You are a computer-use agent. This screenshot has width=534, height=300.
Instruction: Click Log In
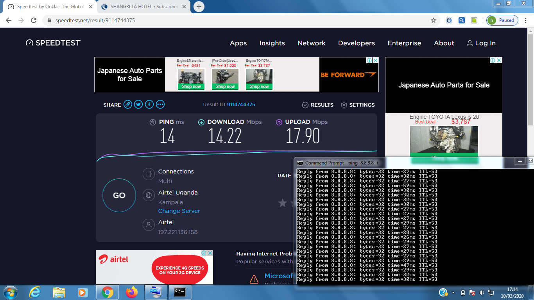coord(481,43)
